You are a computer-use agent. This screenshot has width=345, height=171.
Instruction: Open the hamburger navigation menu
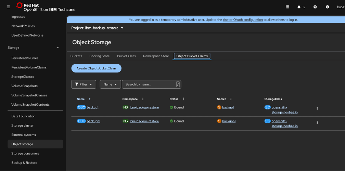click(8, 7)
